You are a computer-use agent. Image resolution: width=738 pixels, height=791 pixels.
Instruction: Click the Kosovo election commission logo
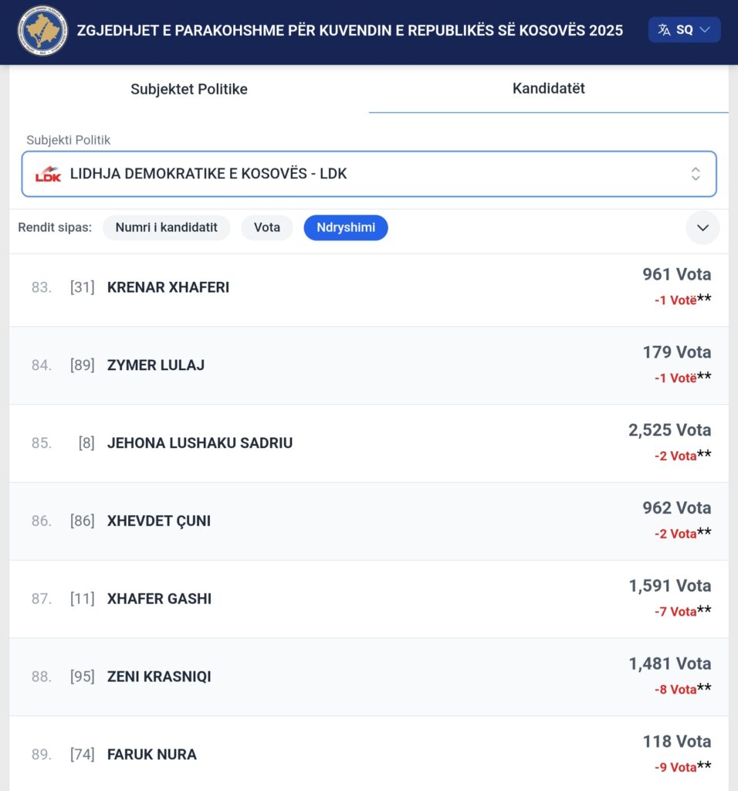[42, 30]
